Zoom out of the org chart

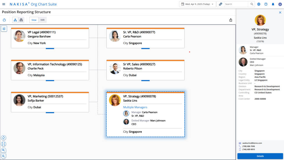[4, 156]
